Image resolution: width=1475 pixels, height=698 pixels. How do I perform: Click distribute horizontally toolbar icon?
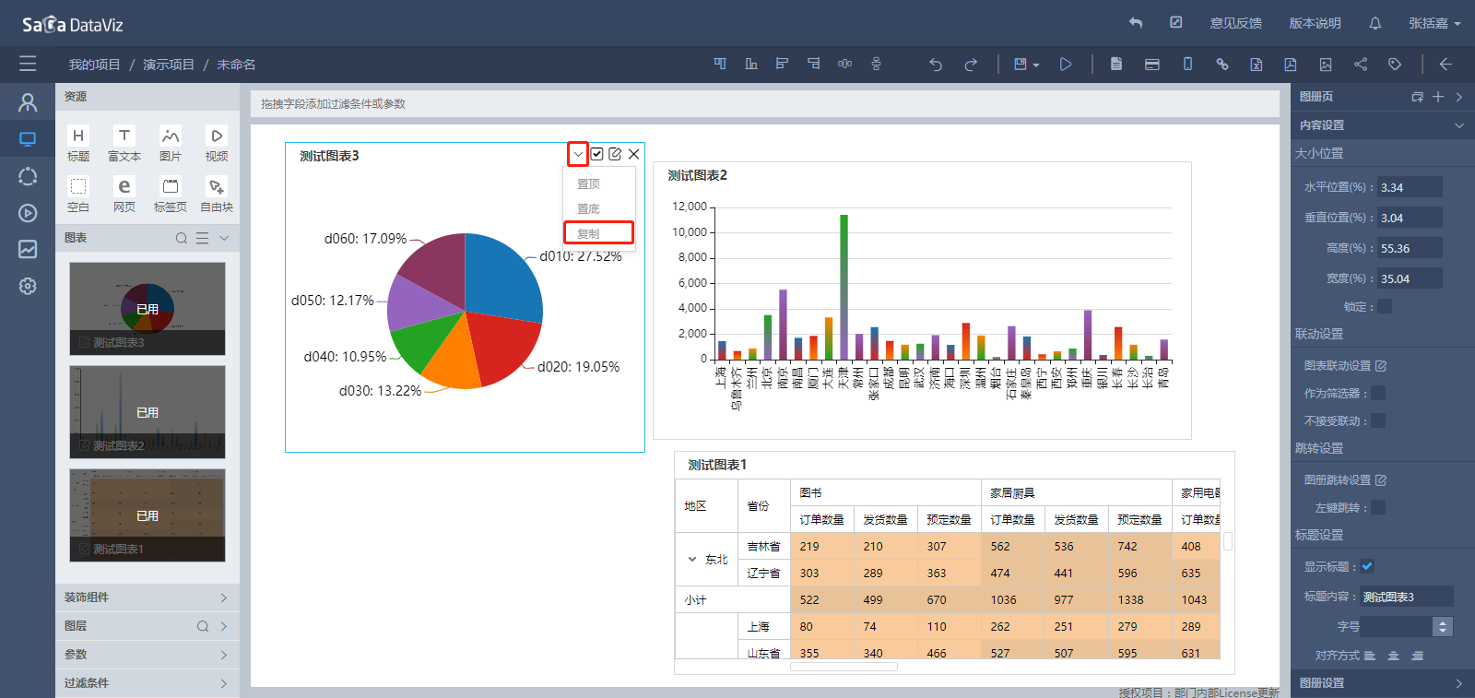pos(844,64)
